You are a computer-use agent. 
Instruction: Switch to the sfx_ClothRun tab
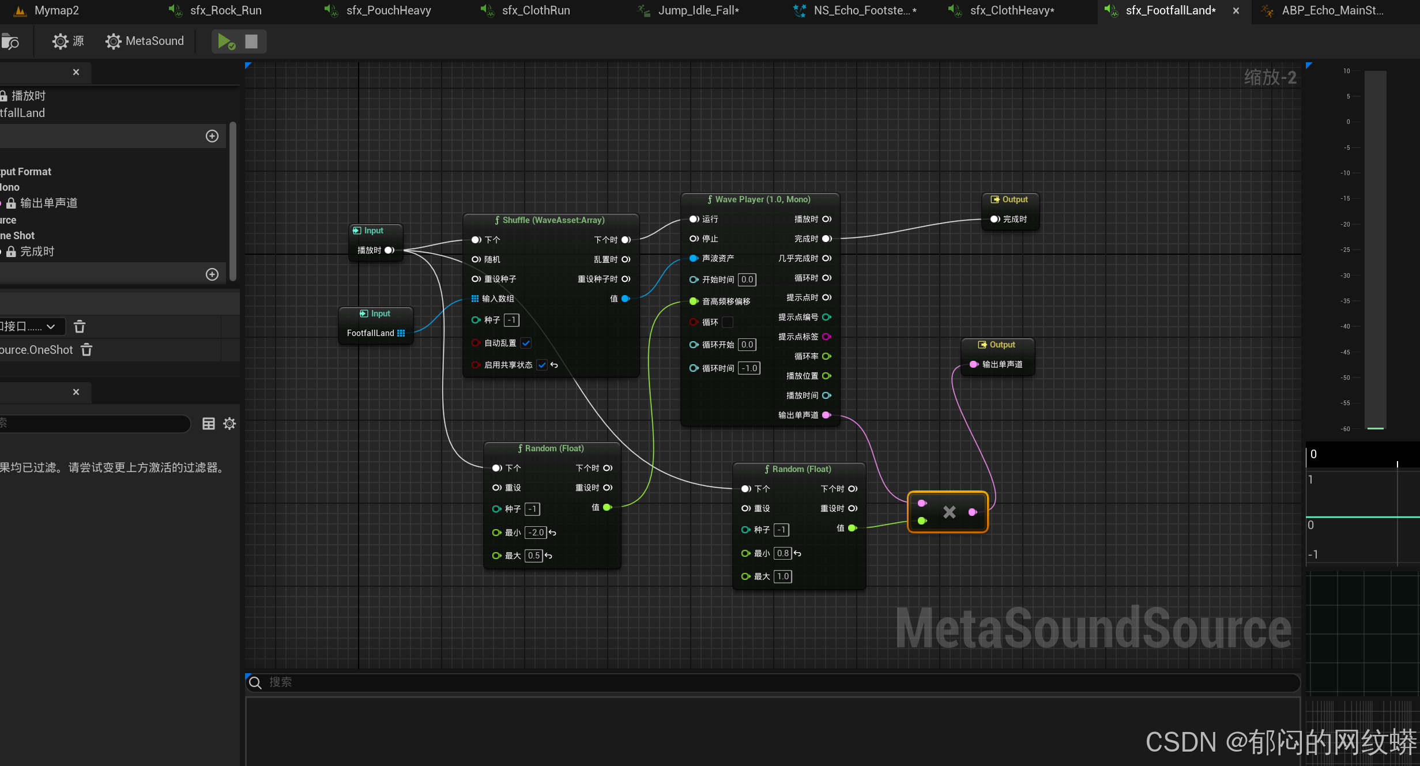click(535, 10)
